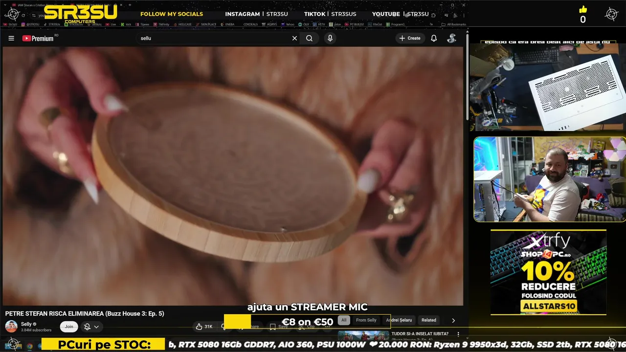626x352 pixels.
Task: Open the 'PC BUILDZ' bookmark
Action: (355, 24)
